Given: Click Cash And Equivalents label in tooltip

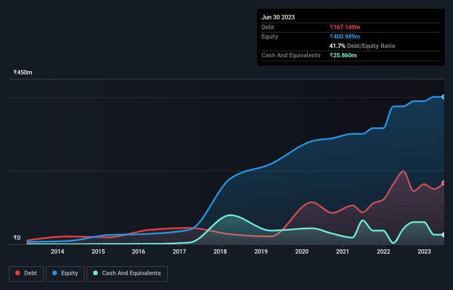Looking at the screenshot, I should (291, 55).
